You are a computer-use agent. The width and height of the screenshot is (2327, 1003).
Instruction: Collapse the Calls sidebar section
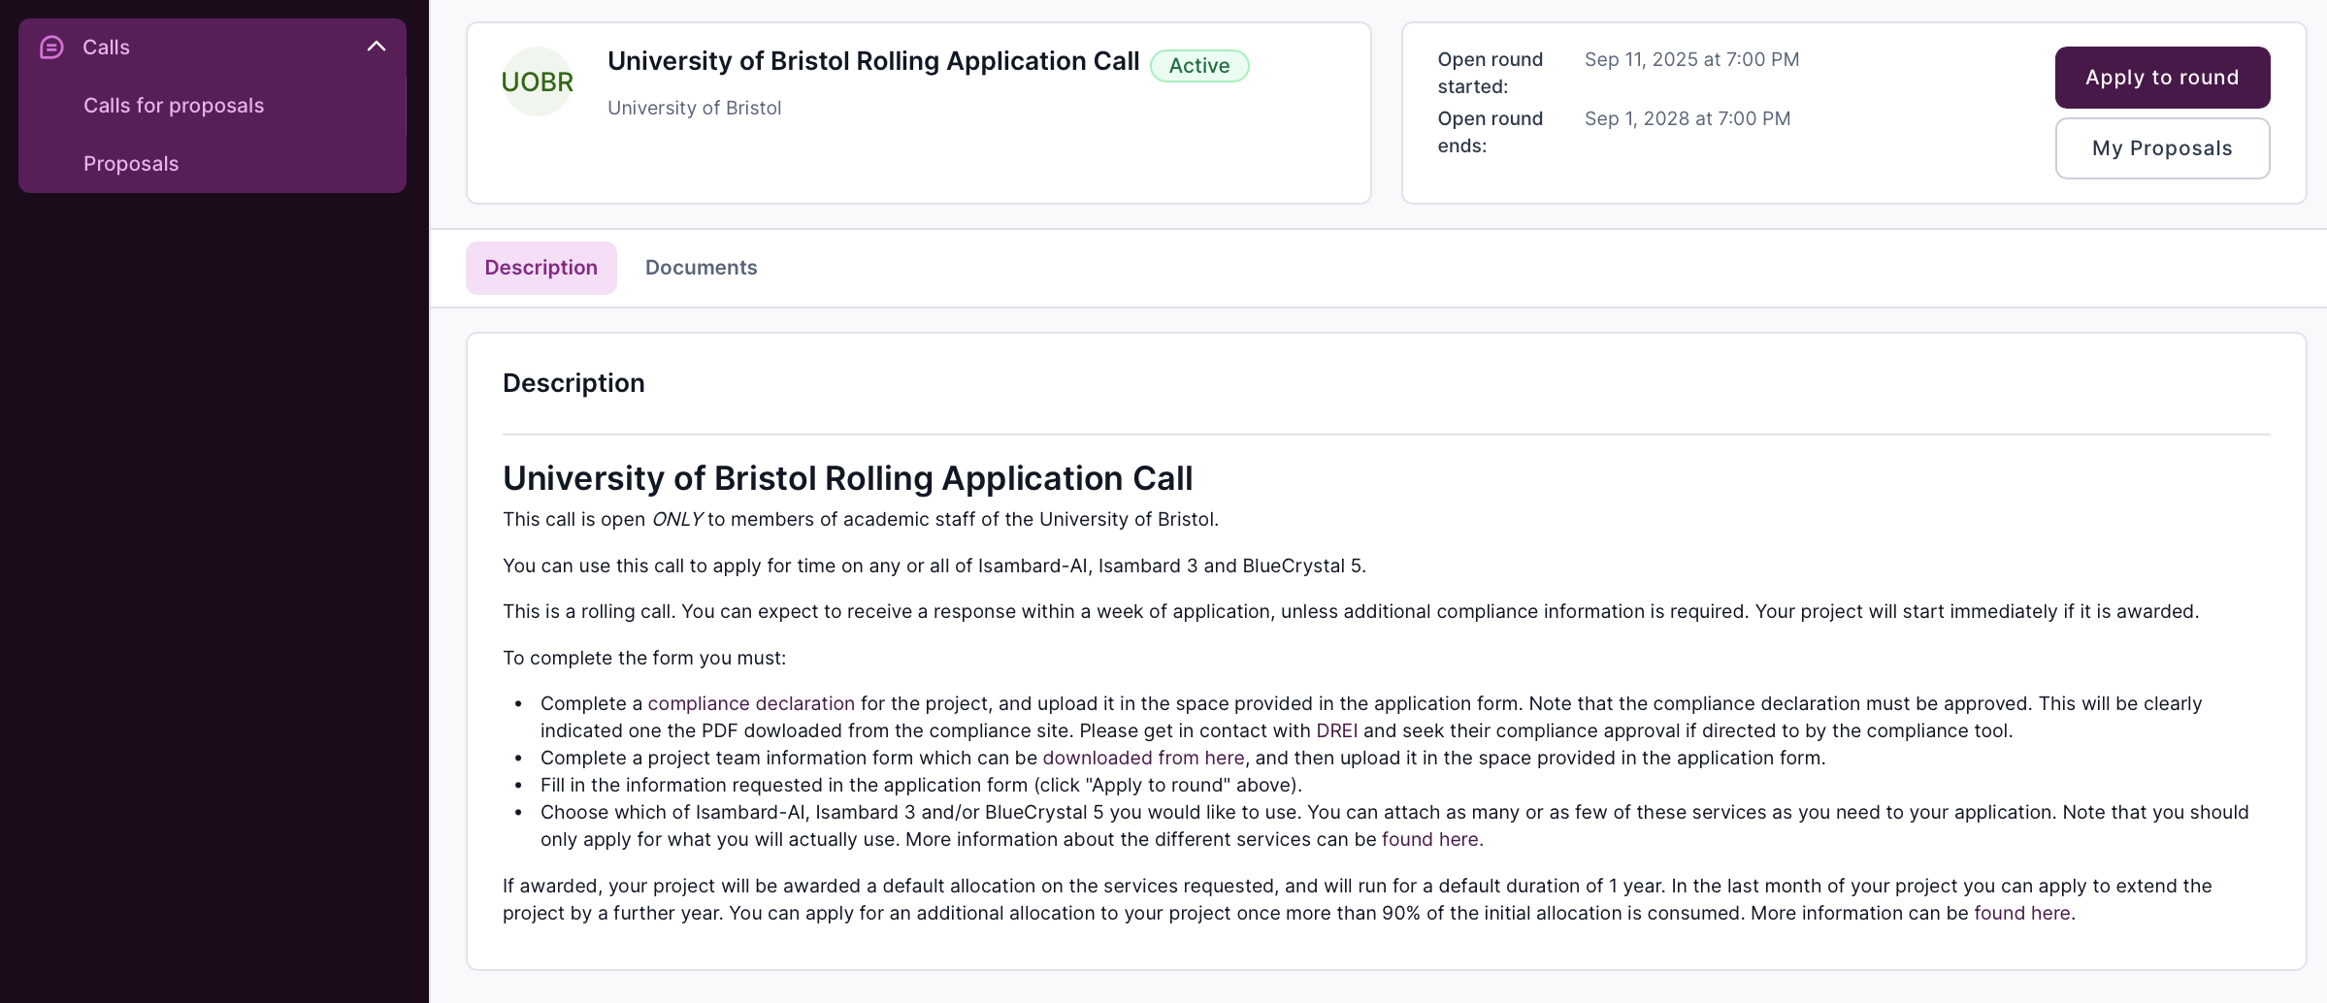377,46
